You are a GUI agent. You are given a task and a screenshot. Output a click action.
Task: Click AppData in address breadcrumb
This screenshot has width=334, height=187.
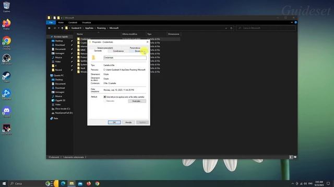tap(89, 28)
